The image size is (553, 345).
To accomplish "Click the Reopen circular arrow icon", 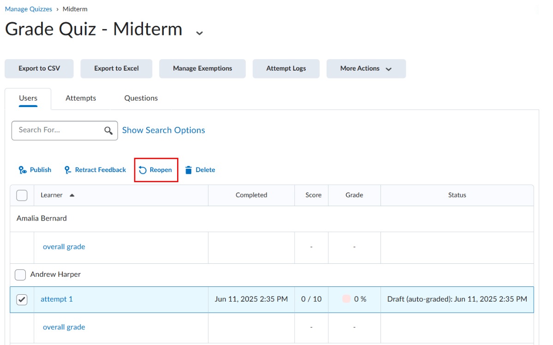I will (x=143, y=170).
